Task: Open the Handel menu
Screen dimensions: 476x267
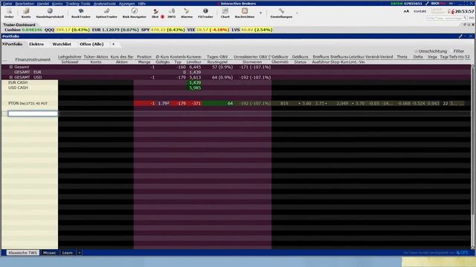Action: [x=43, y=4]
